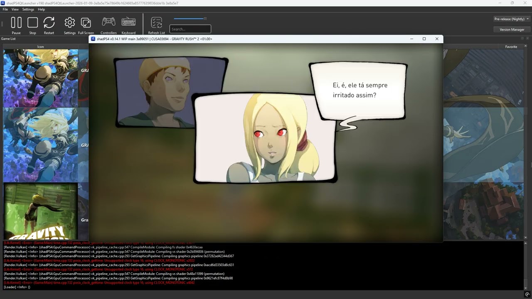
Task: Open the File menu
Action: click(x=5, y=9)
